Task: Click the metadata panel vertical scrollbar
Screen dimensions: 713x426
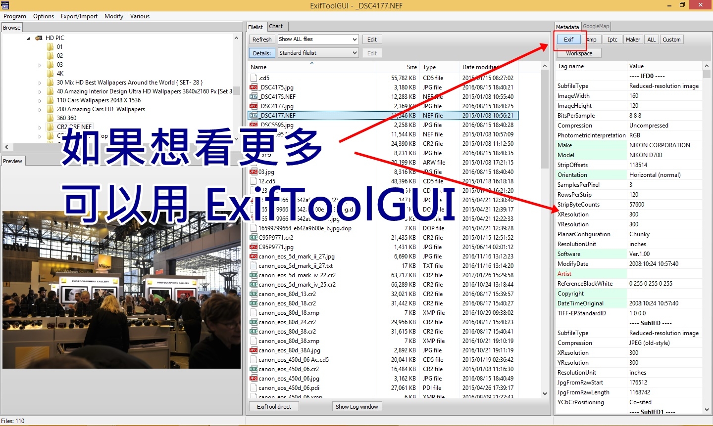Action: (x=707, y=238)
